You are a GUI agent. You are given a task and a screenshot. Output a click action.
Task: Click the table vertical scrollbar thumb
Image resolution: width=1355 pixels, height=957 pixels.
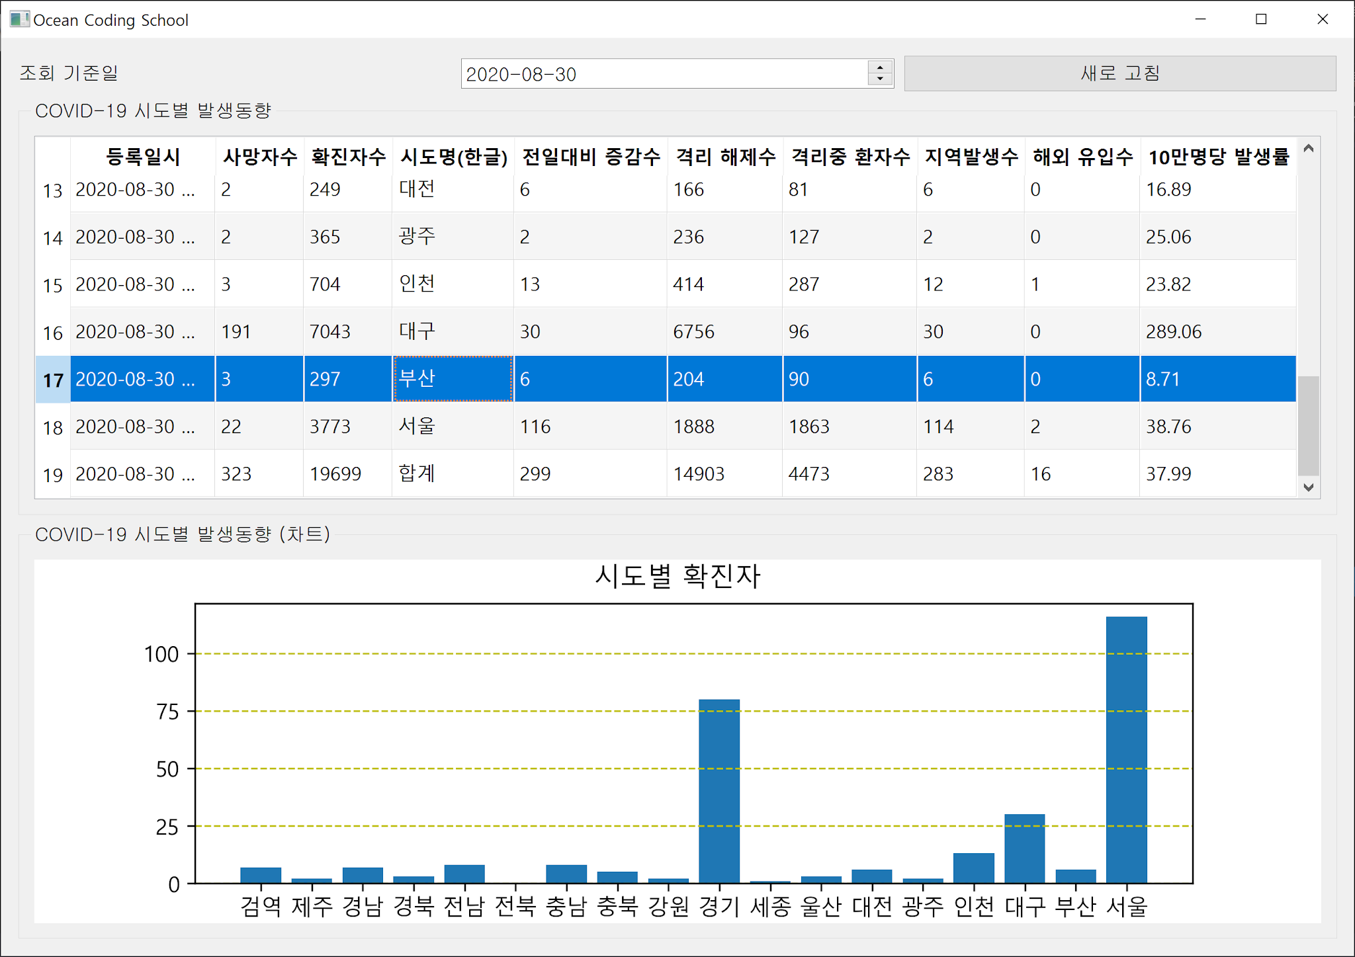click(x=1308, y=425)
